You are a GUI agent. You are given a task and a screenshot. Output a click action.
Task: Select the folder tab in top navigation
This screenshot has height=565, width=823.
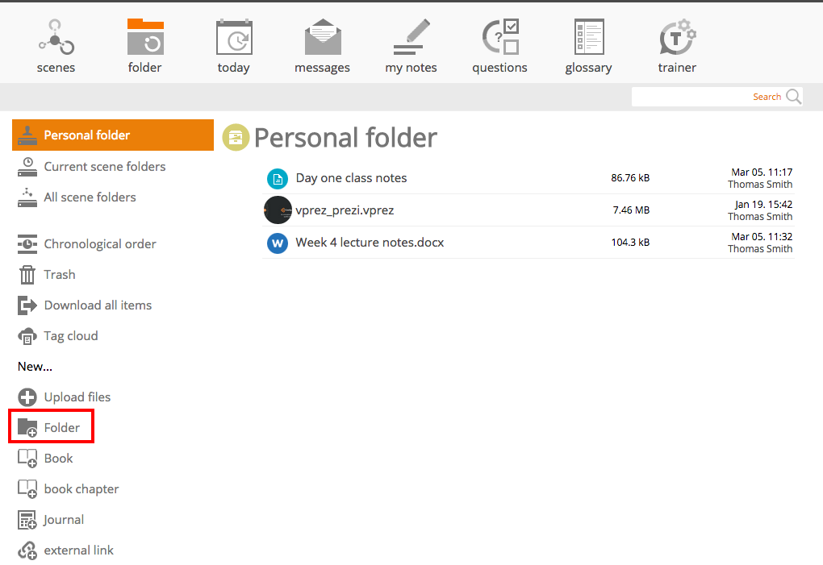click(x=145, y=46)
